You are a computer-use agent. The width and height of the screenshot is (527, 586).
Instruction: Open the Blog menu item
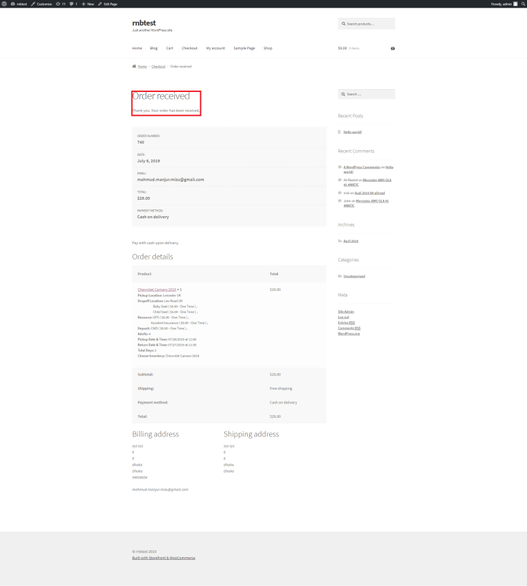pos(154,48)
